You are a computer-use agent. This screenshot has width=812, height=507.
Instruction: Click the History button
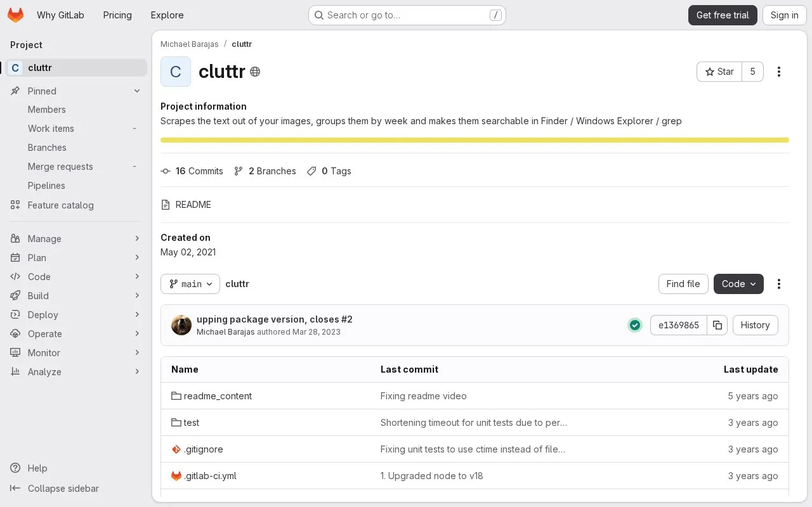tap(755, 325)
